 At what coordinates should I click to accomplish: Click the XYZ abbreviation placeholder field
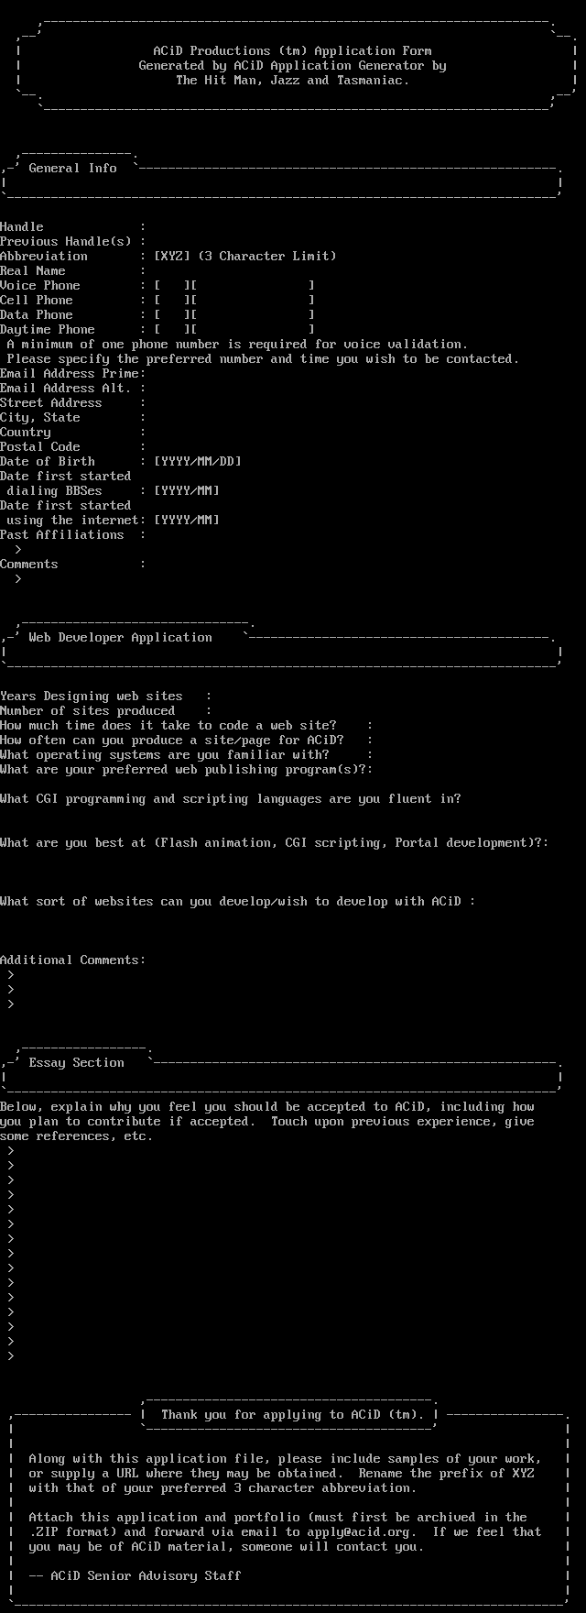click(x=172, y=257)
